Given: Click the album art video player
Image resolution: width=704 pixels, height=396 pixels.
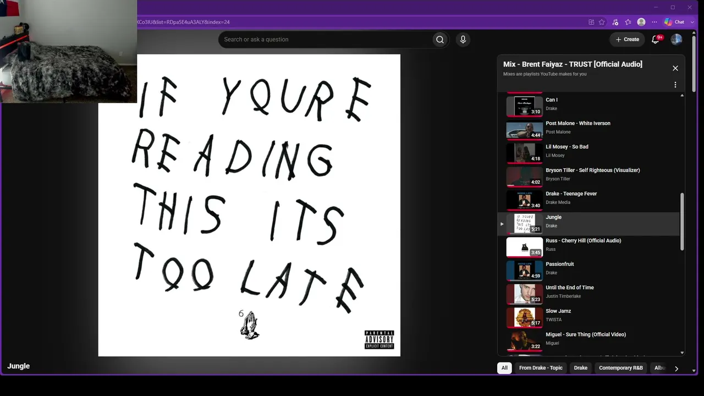Looking at the screenshot, I should [249, 205].
